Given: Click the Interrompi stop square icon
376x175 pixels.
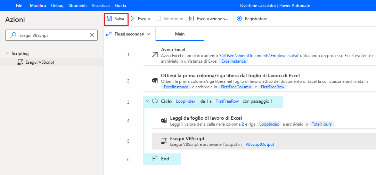Looking at the screenshot, I should [158, 19].
